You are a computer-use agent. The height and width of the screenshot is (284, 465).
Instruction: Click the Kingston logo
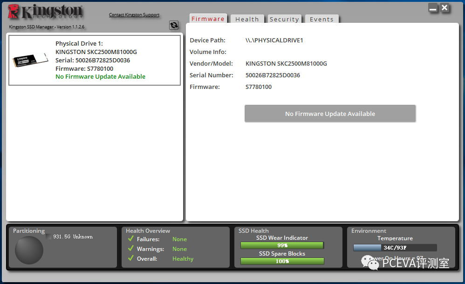point(45,12)
